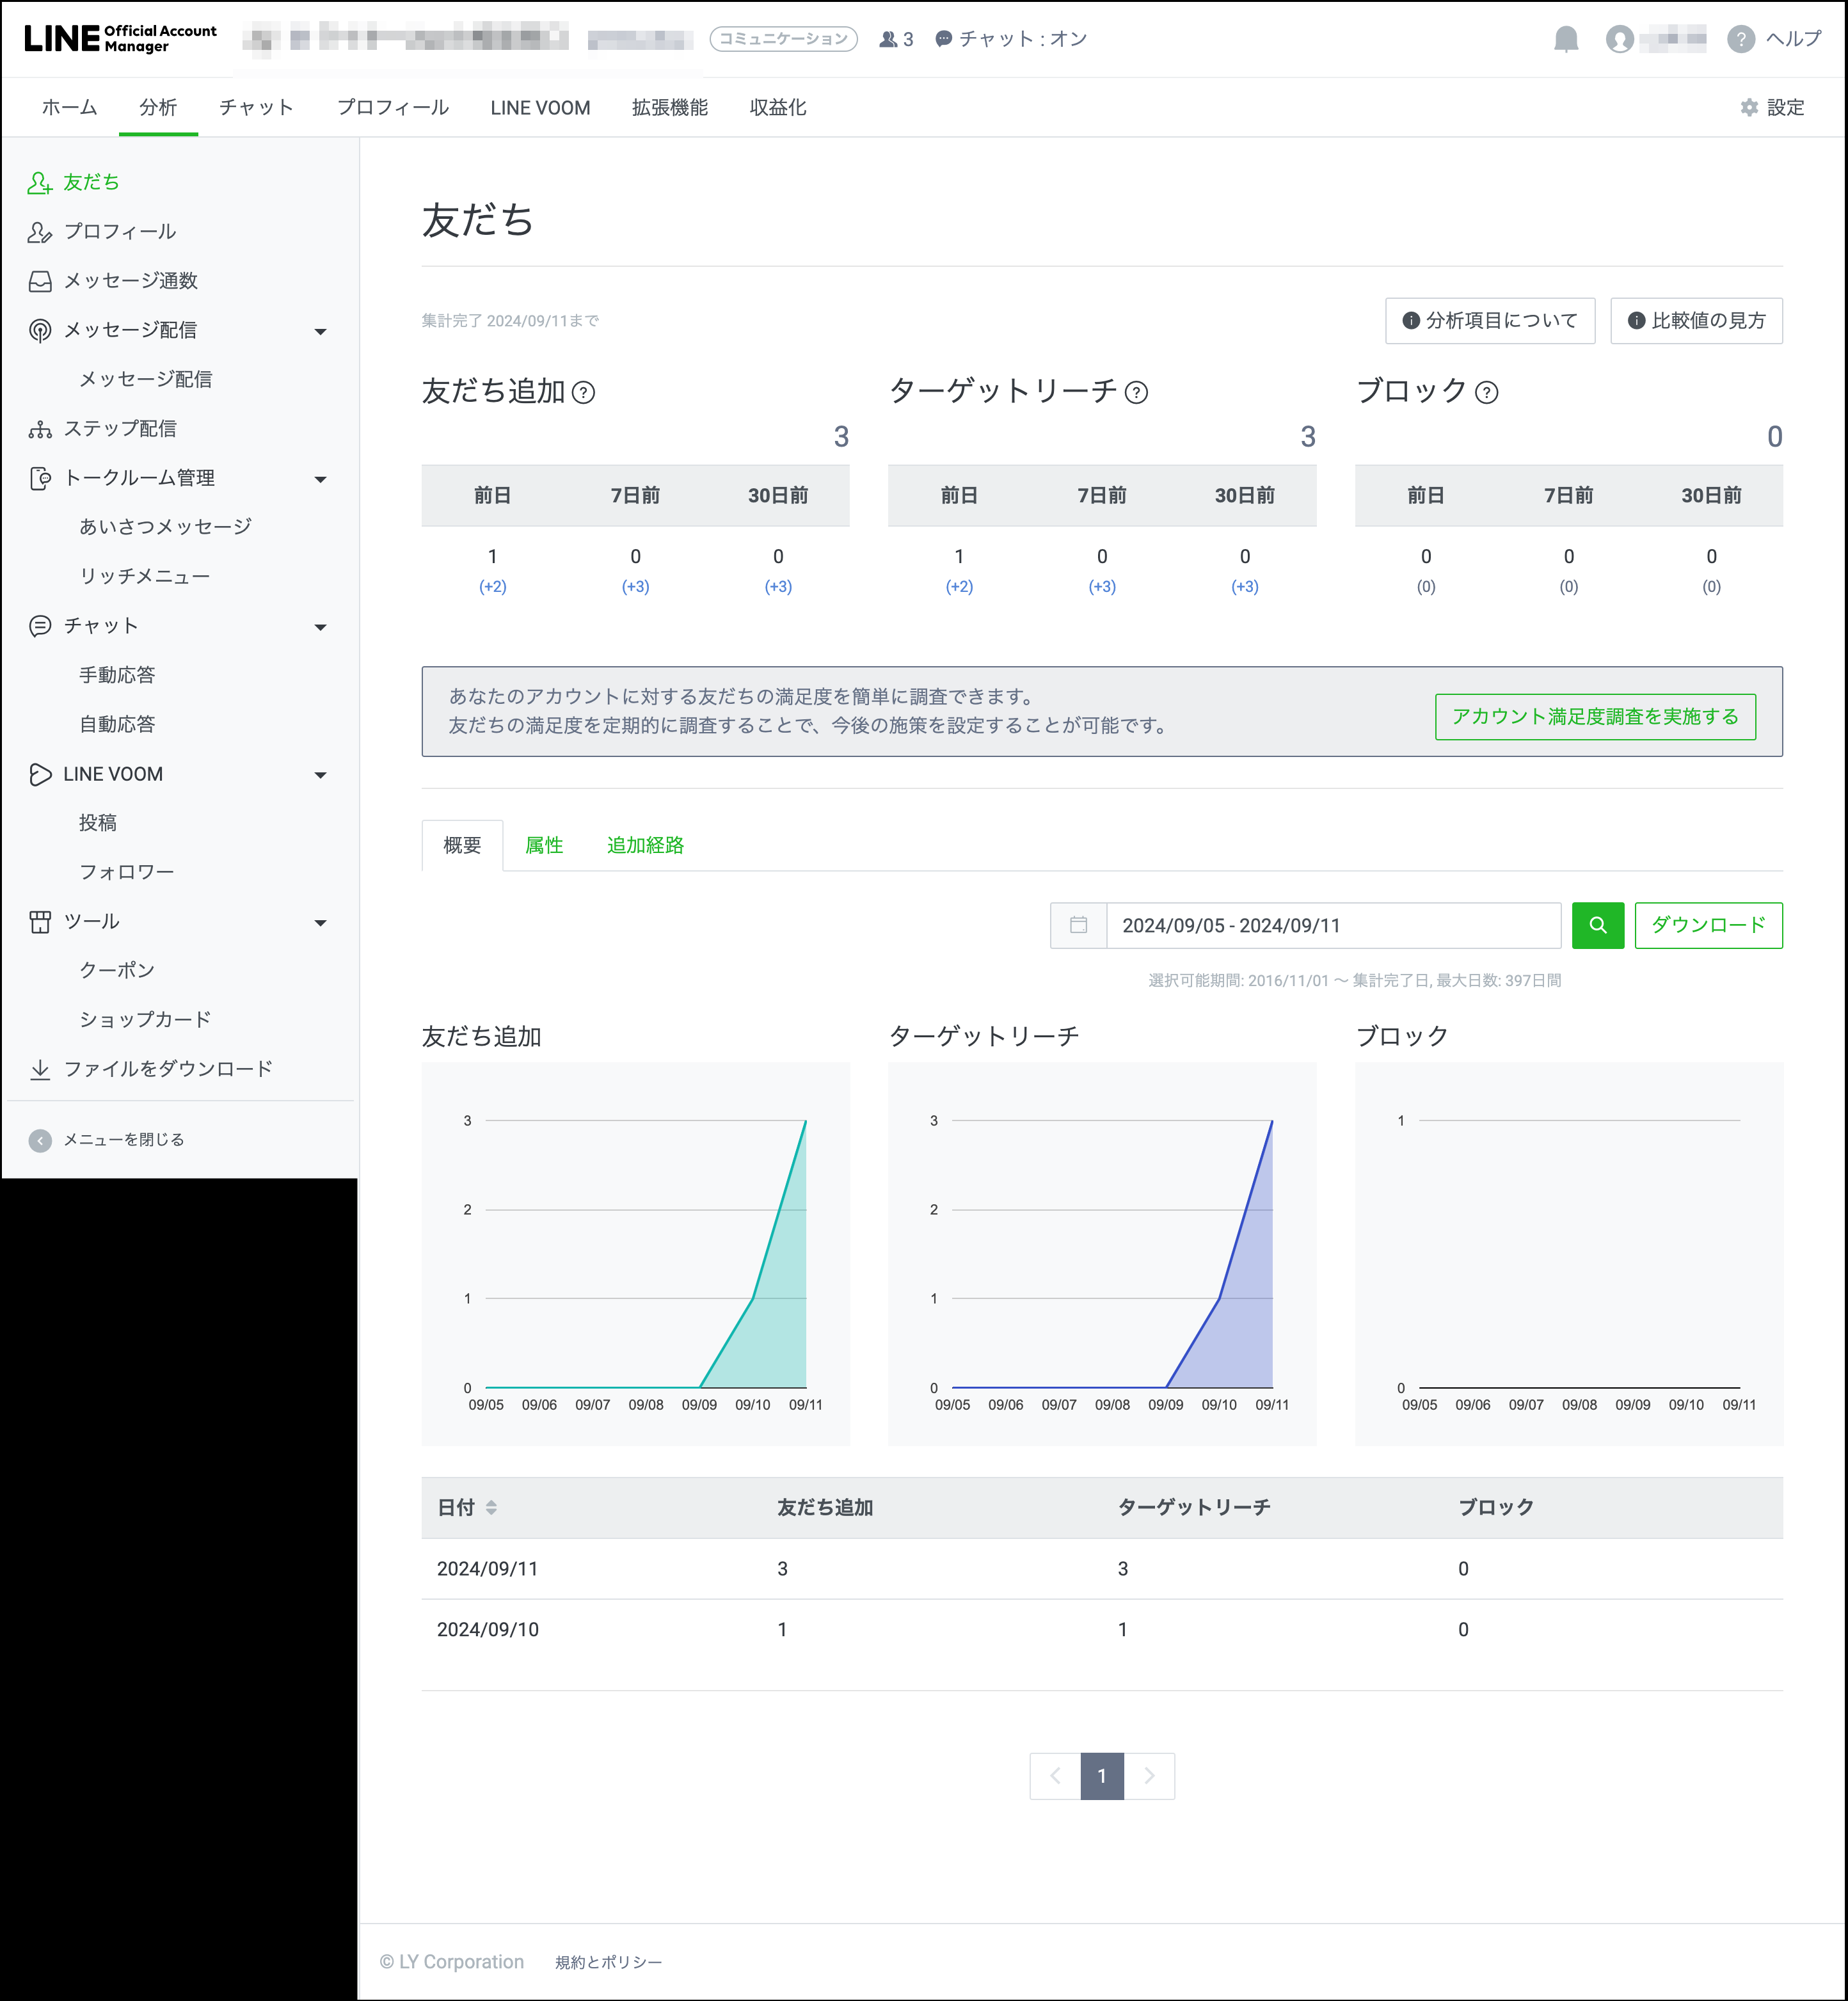Open settings via the gear icon
The height and width of the screenshot is (2001, 1848).
point(1748,108)
